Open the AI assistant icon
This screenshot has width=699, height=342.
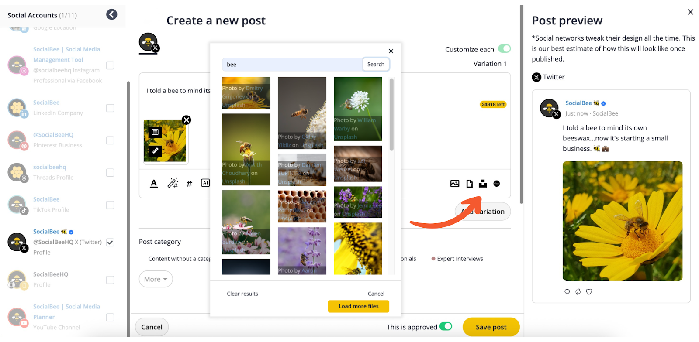(x=205, y=183)
